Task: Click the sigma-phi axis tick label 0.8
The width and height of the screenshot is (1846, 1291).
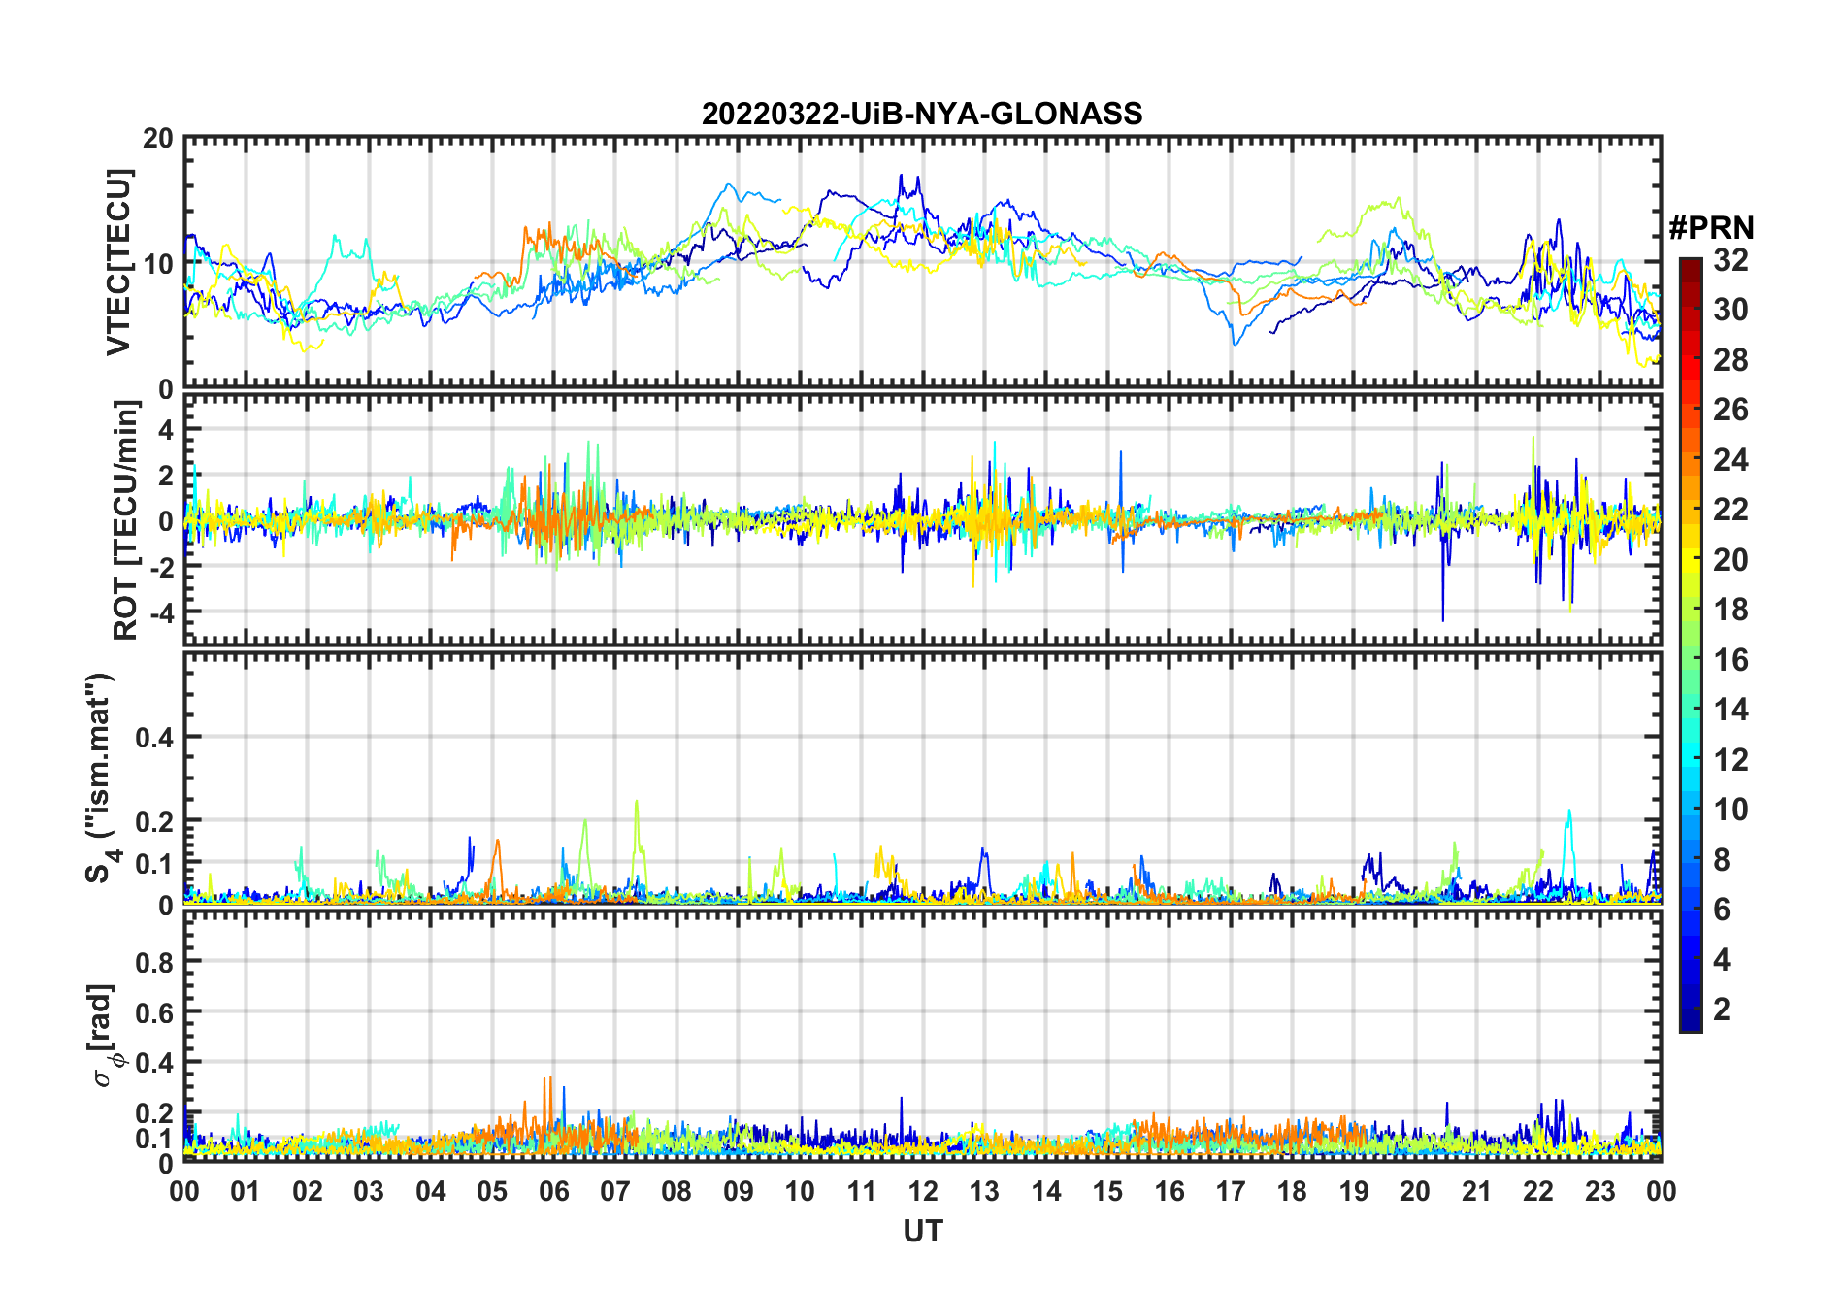Action: [x=155, y=962]
